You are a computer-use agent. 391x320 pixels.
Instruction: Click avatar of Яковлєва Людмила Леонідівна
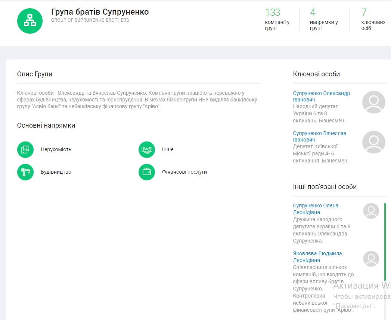point(371,259)
